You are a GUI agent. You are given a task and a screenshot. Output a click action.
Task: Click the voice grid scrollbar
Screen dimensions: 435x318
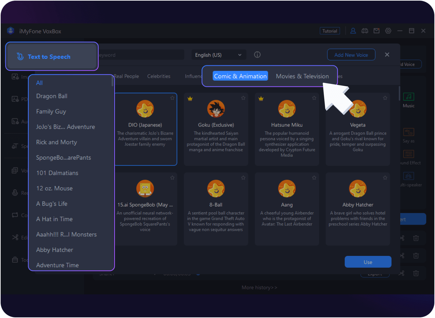(x=399, y=93)
